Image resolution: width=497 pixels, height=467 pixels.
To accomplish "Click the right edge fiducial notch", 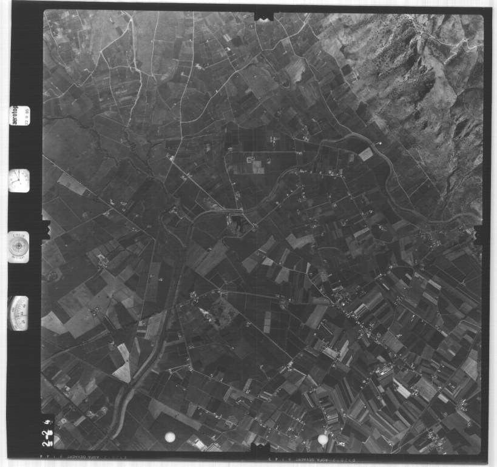I will (x=478, y=234).
